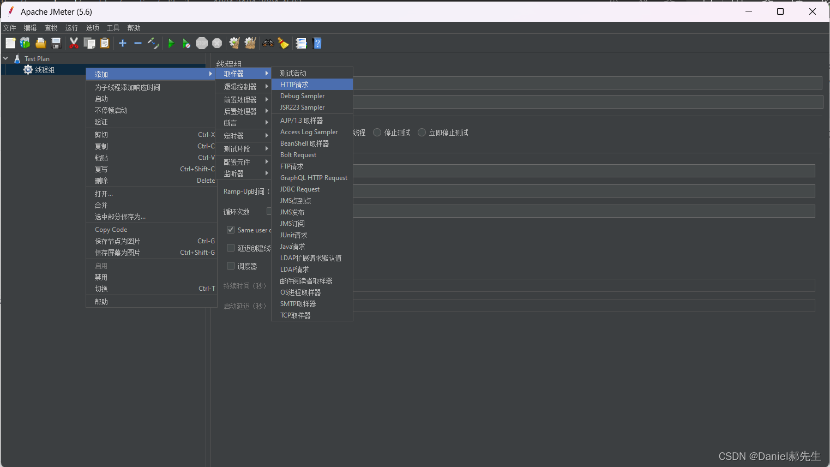Open the 定时器 submenu

(244, 136)
